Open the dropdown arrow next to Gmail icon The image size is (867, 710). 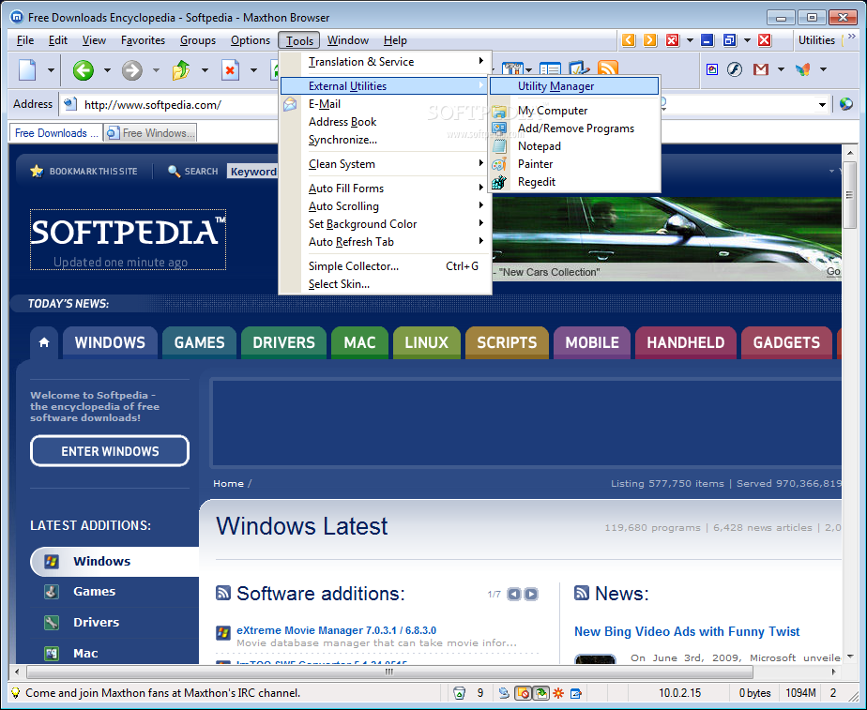tap(781, 69)
